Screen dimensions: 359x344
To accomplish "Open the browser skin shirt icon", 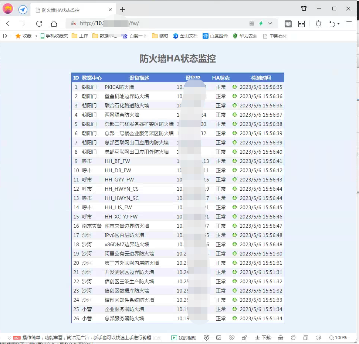I will point(304,9).
